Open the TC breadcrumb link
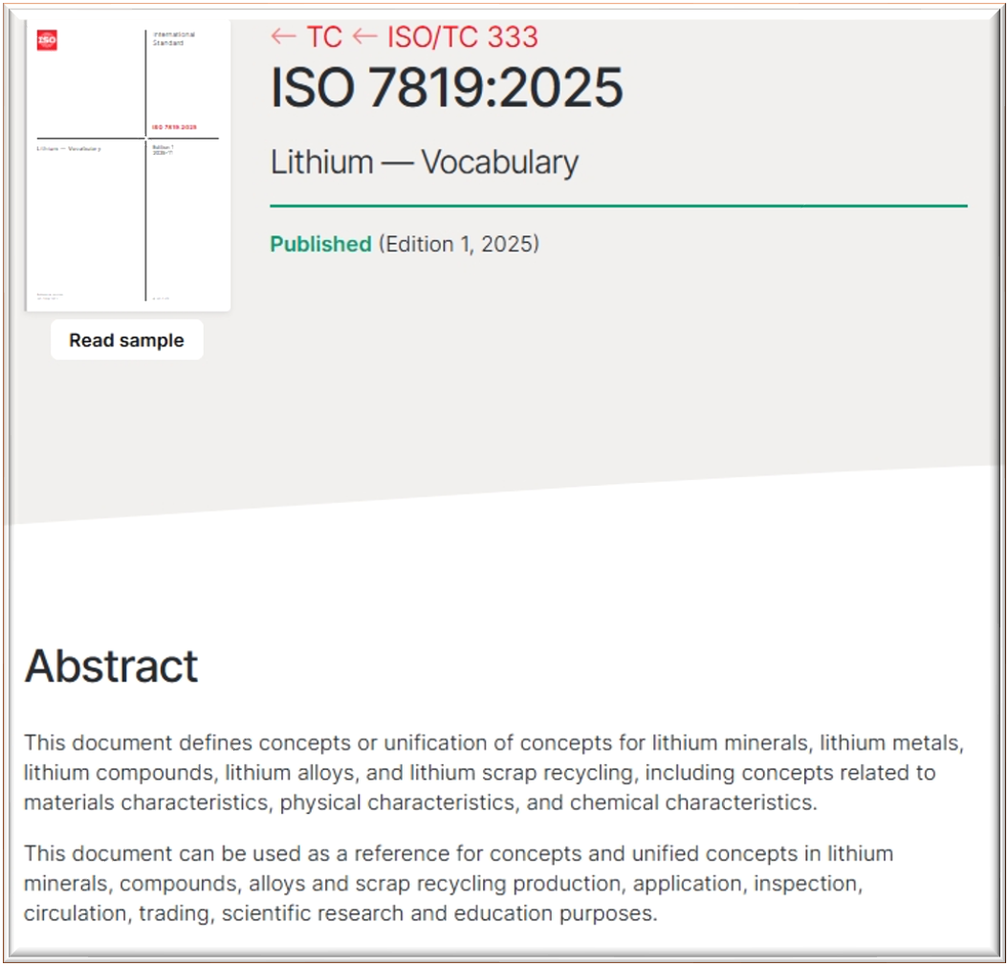1008x966 pixels. (x=324, y=37)
